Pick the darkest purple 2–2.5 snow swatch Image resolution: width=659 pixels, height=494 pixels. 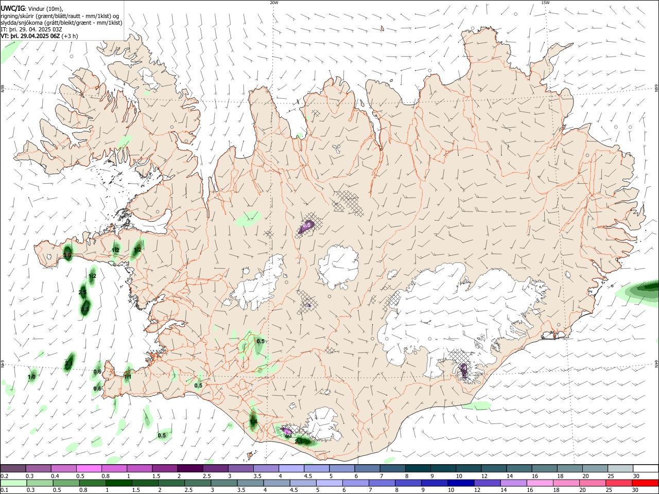click(x=189, y=468)
